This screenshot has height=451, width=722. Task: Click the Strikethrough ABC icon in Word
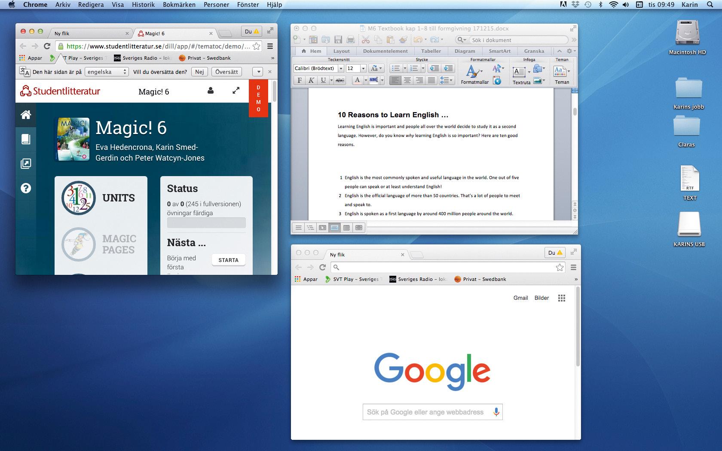pyautogui.click(x=340, y=80)
